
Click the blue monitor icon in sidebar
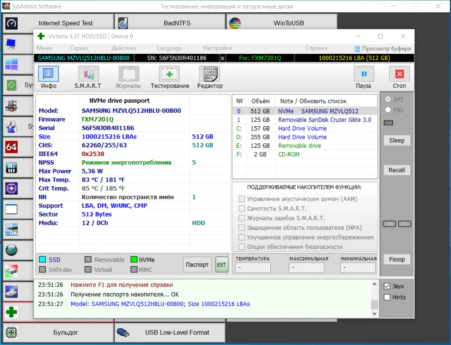pos(12,44)
